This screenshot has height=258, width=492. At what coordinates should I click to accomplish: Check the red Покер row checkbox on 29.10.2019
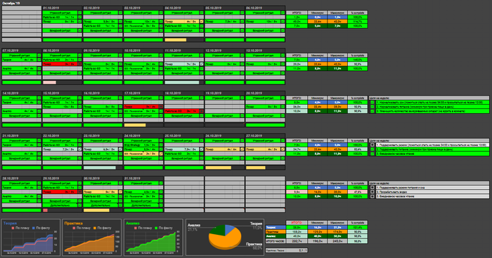(x=79, y=192)
